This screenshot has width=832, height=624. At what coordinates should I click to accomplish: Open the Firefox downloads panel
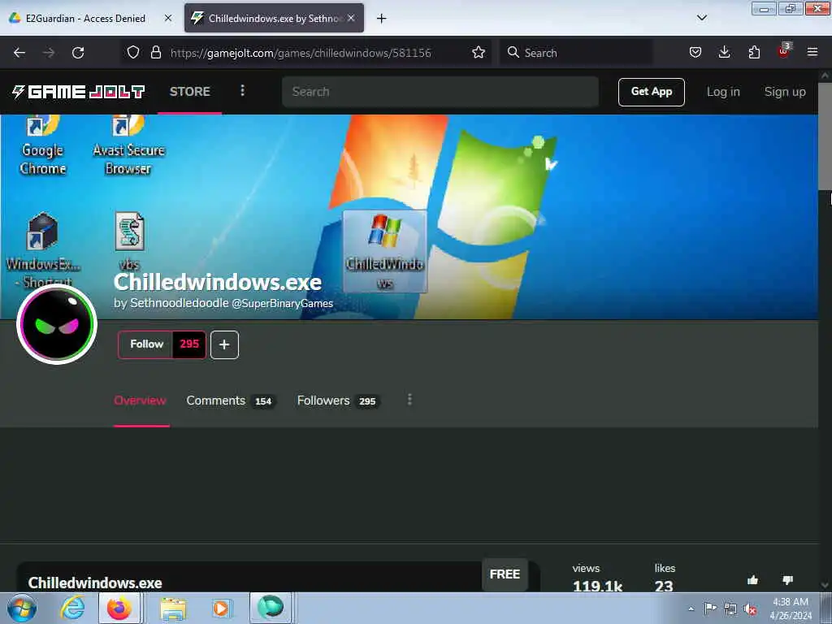(x=724, y=52)
